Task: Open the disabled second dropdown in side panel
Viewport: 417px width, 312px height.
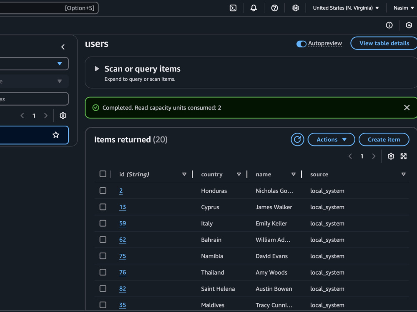Action: coord(34,81)
